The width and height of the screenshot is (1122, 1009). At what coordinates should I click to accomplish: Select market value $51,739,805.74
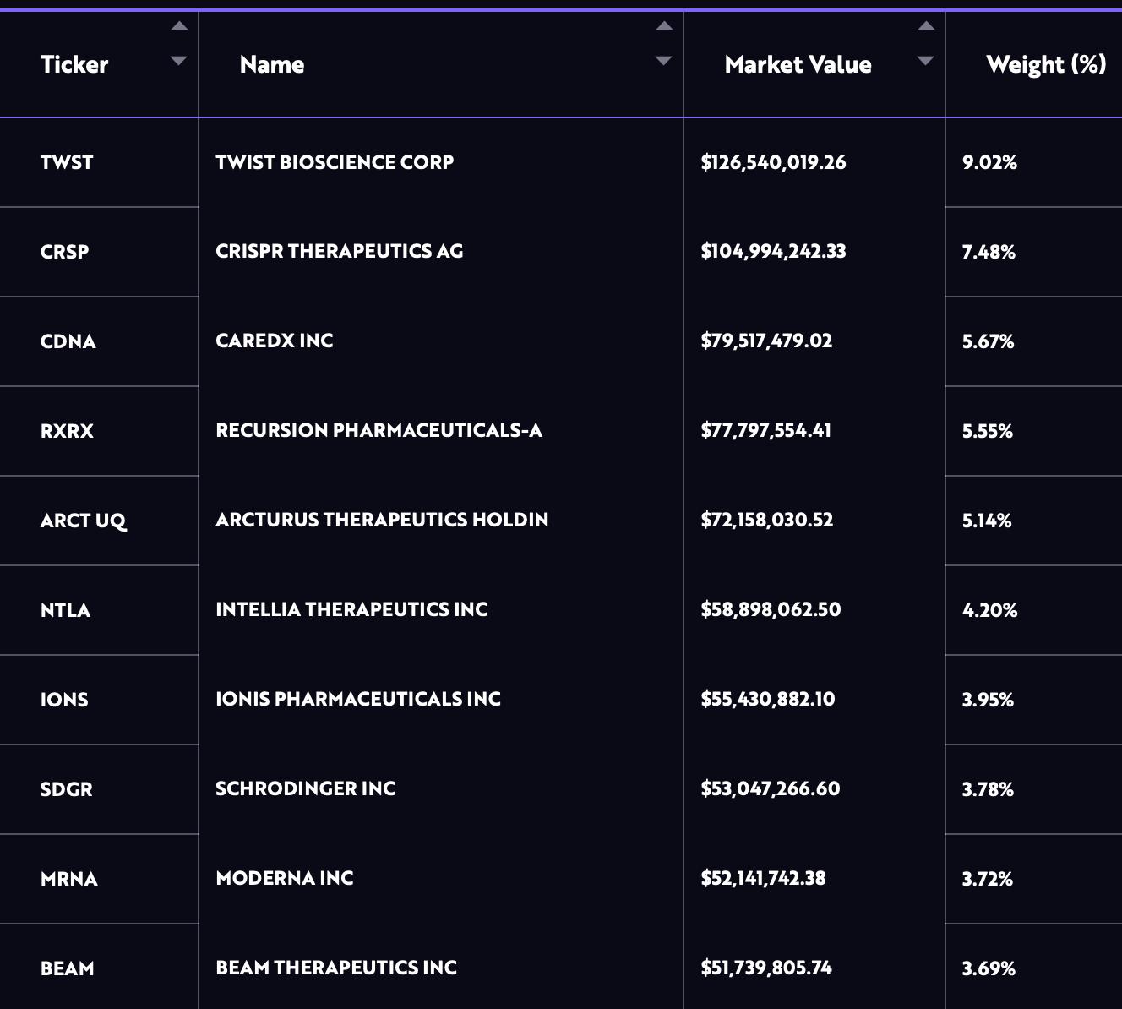coord(766,968)
